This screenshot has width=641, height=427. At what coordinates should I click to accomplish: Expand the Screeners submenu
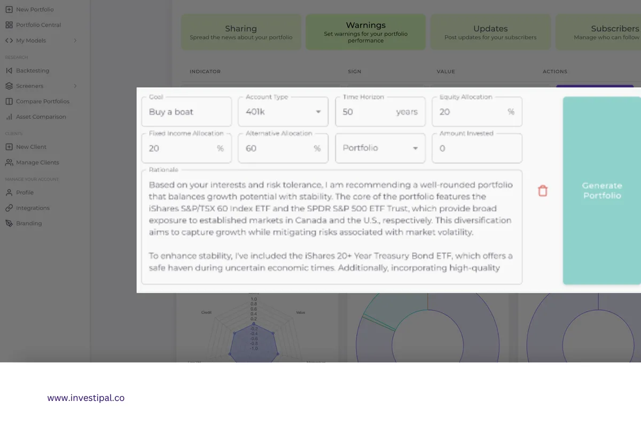point(75,85)
